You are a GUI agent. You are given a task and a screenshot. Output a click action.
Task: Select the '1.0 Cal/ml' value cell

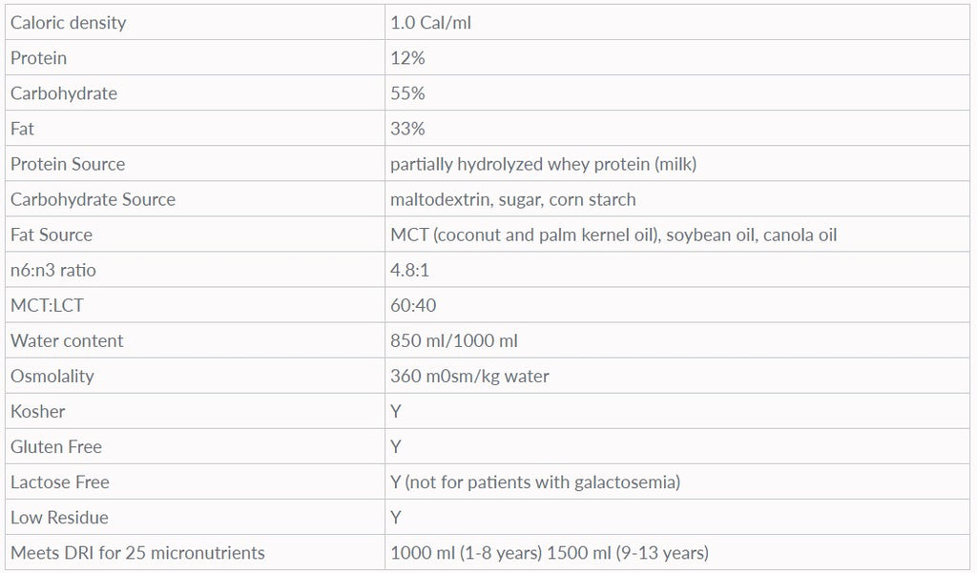pyautogui.click(x=430, y=22)
